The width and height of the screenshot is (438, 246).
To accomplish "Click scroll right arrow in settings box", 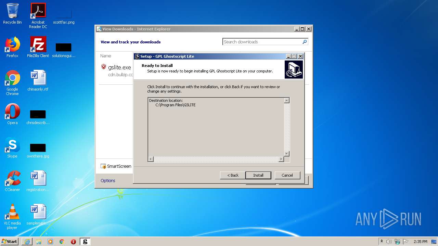I will pos(281,159).
